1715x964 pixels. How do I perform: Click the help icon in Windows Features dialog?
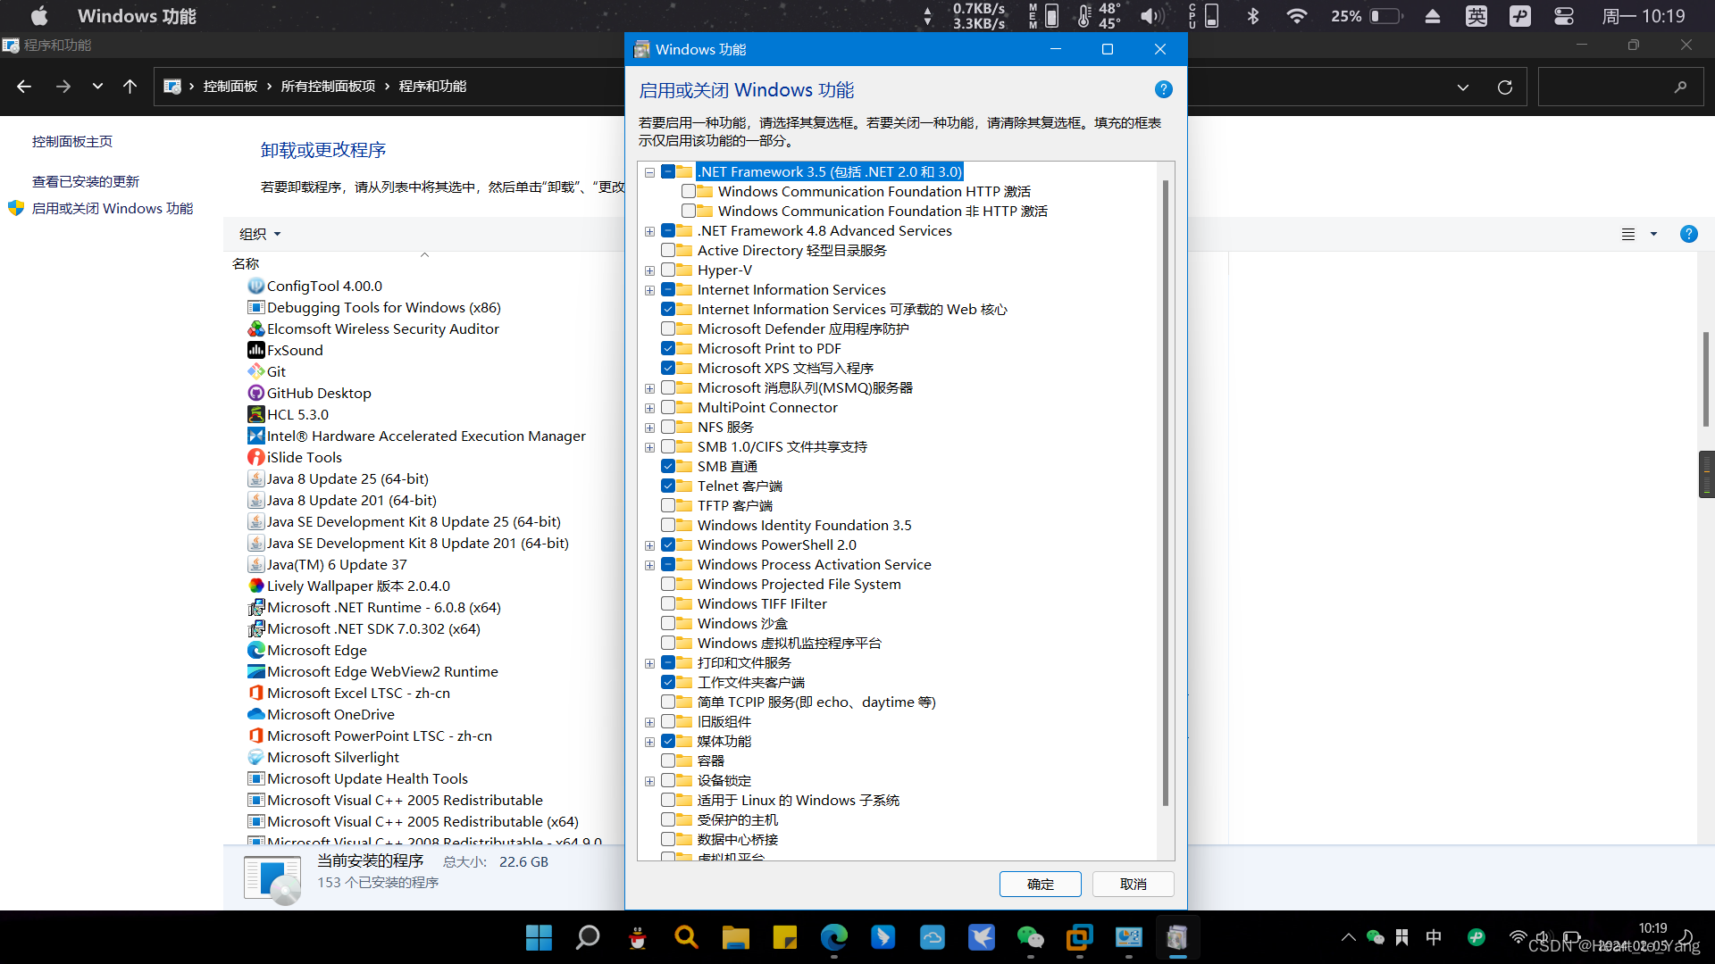pyautogui.click(x=1163, y=89)
